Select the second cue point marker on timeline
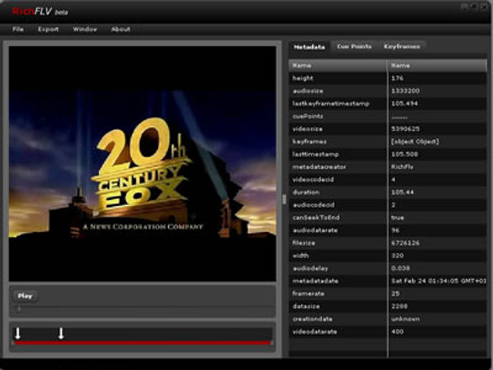493x370 pixels. tap(61, 334)
